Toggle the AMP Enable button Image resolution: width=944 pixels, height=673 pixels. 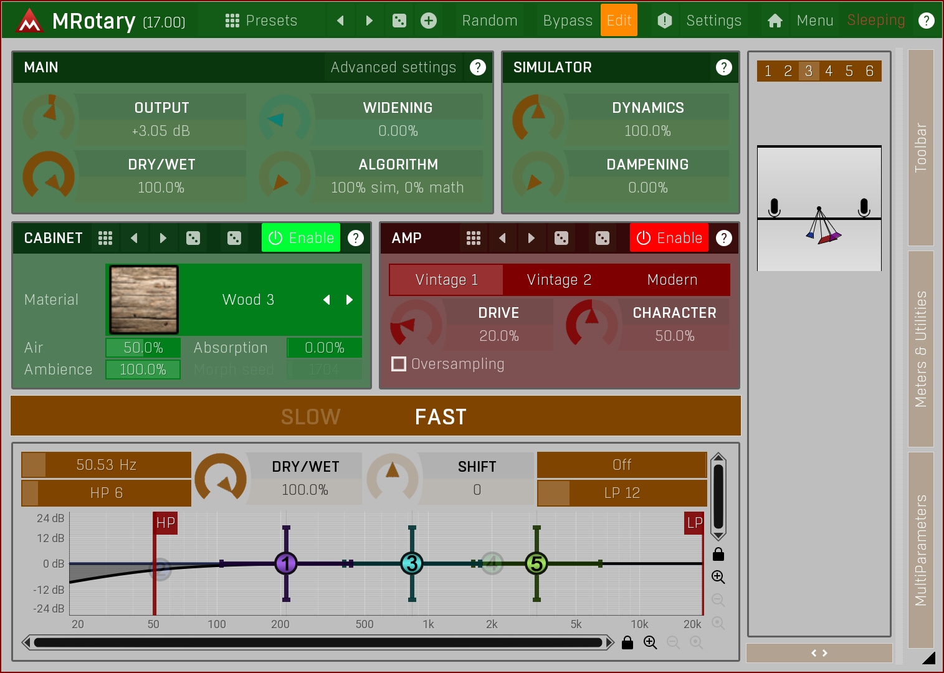669,238
